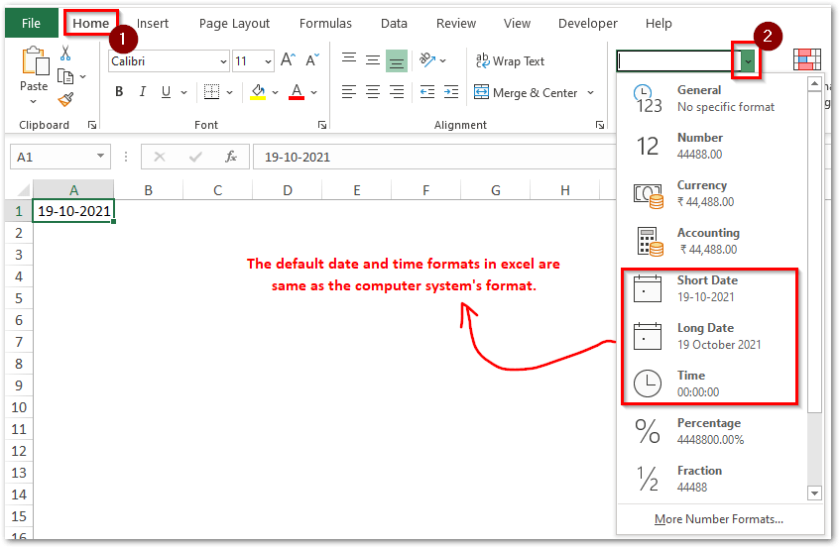The image size is (840, 548).
Task: Open the Developer tab
Action: 588,23
